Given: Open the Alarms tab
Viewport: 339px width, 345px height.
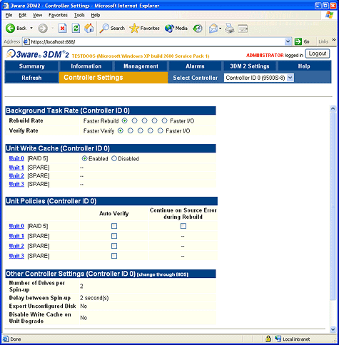Looking at the screenshot, I should coord(195,66).
